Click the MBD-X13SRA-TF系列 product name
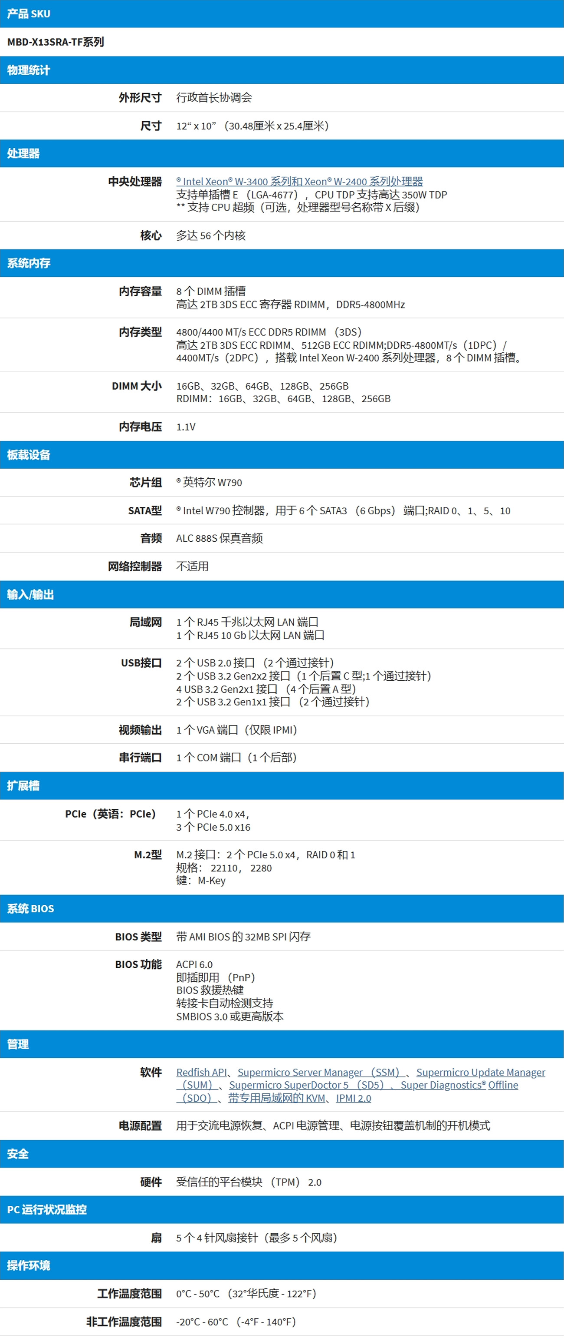The image size is (564, 1341). pyautogui.click(x=56, y=42)
